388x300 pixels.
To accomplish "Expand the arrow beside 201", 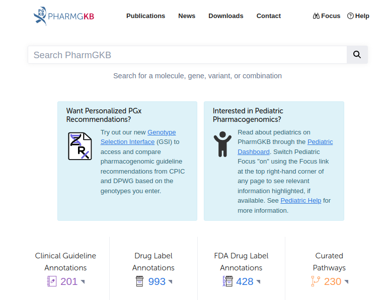I will 83,282.
